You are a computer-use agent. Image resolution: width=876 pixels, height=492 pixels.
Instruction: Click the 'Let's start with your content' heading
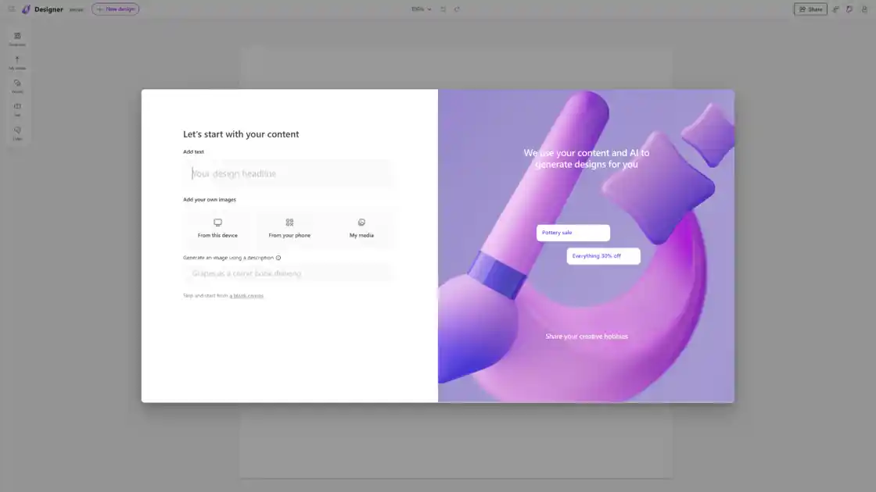coord(241,134)
